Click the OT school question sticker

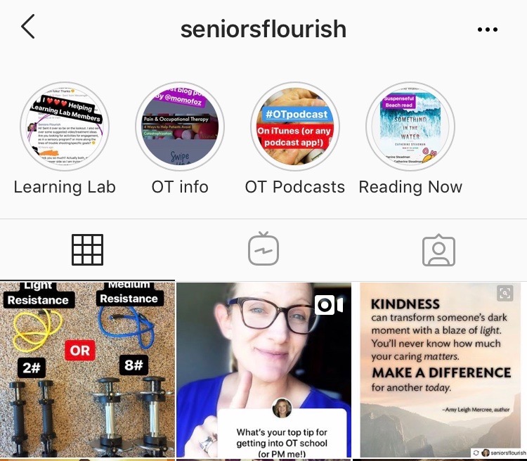tap(282, 433)
